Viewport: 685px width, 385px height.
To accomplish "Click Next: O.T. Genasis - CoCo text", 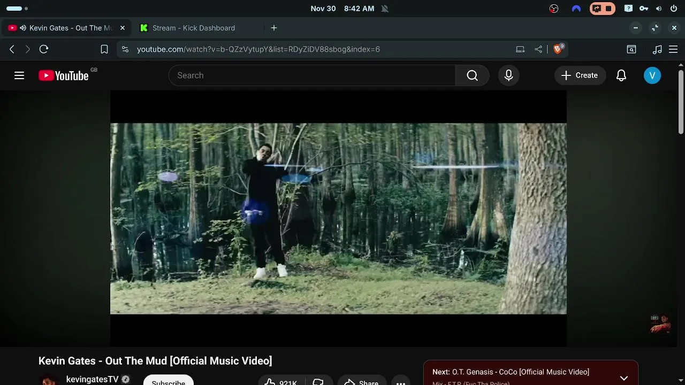I will tap(511, 372).
